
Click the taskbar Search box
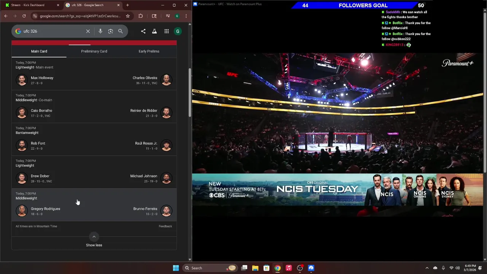(x=210, y=268)
